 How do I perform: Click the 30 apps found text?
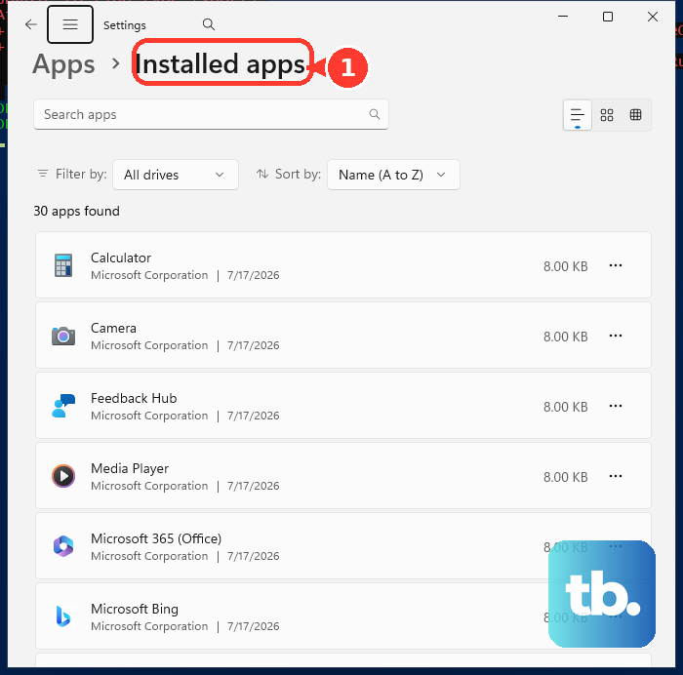pyautogui.click(x=77, y=211)
